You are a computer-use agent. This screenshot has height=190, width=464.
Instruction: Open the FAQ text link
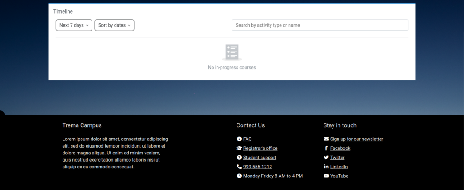point(247,139)
